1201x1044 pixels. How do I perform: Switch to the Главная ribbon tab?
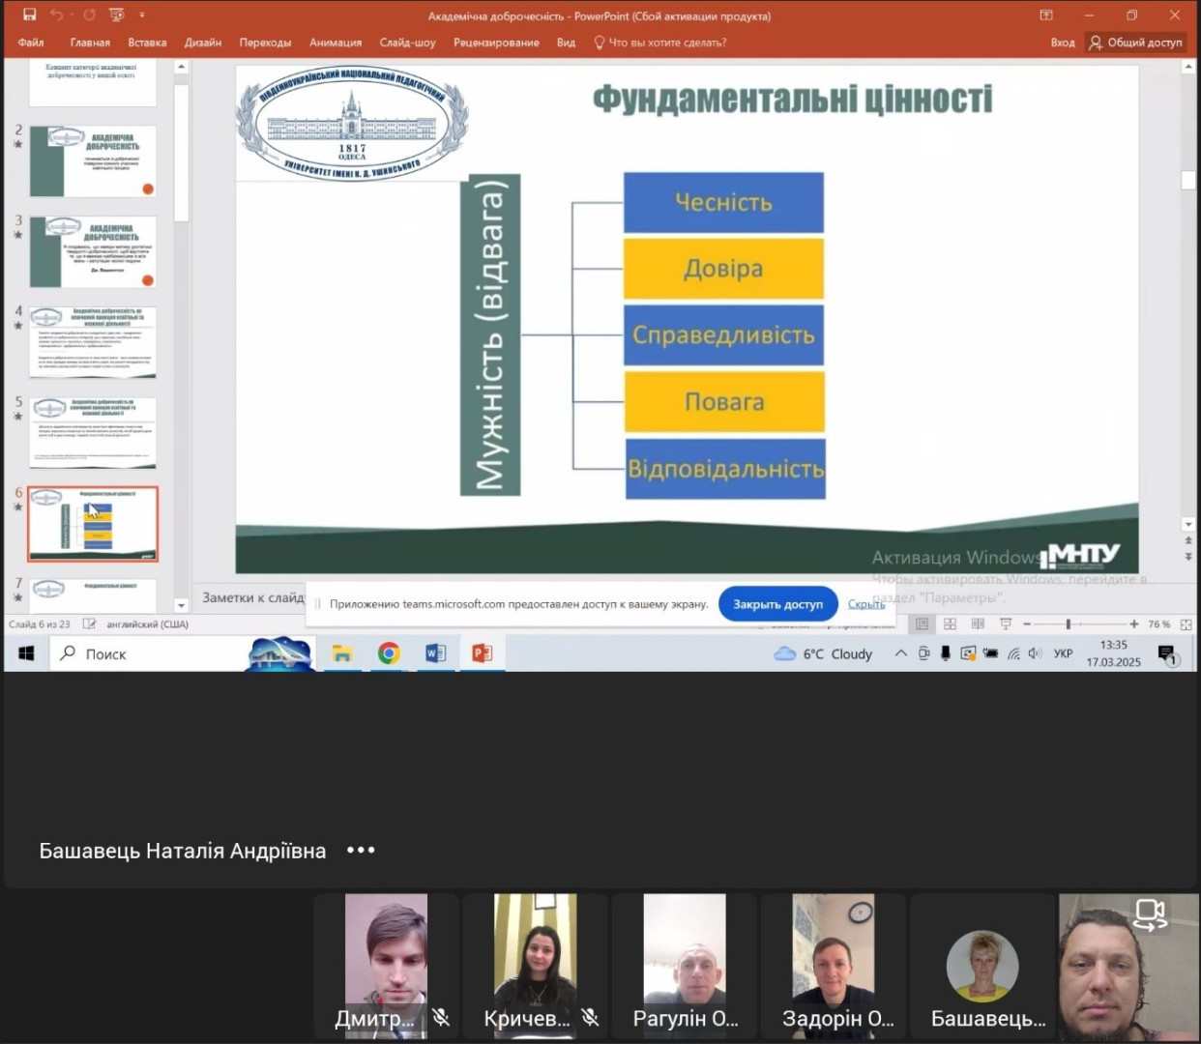(x=90, y=43)
